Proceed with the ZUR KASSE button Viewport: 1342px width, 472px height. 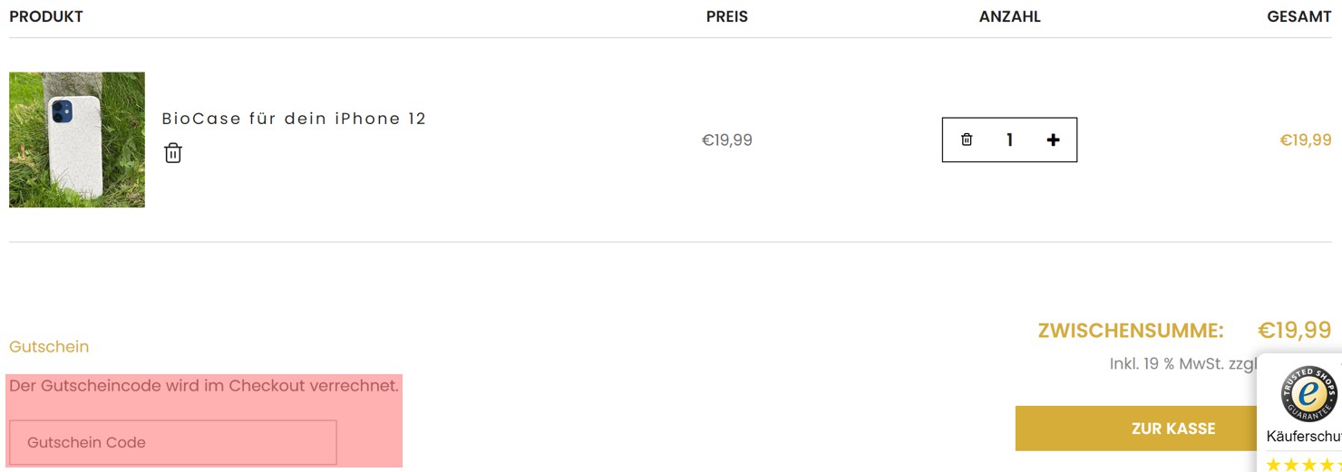click(1173, 429)
